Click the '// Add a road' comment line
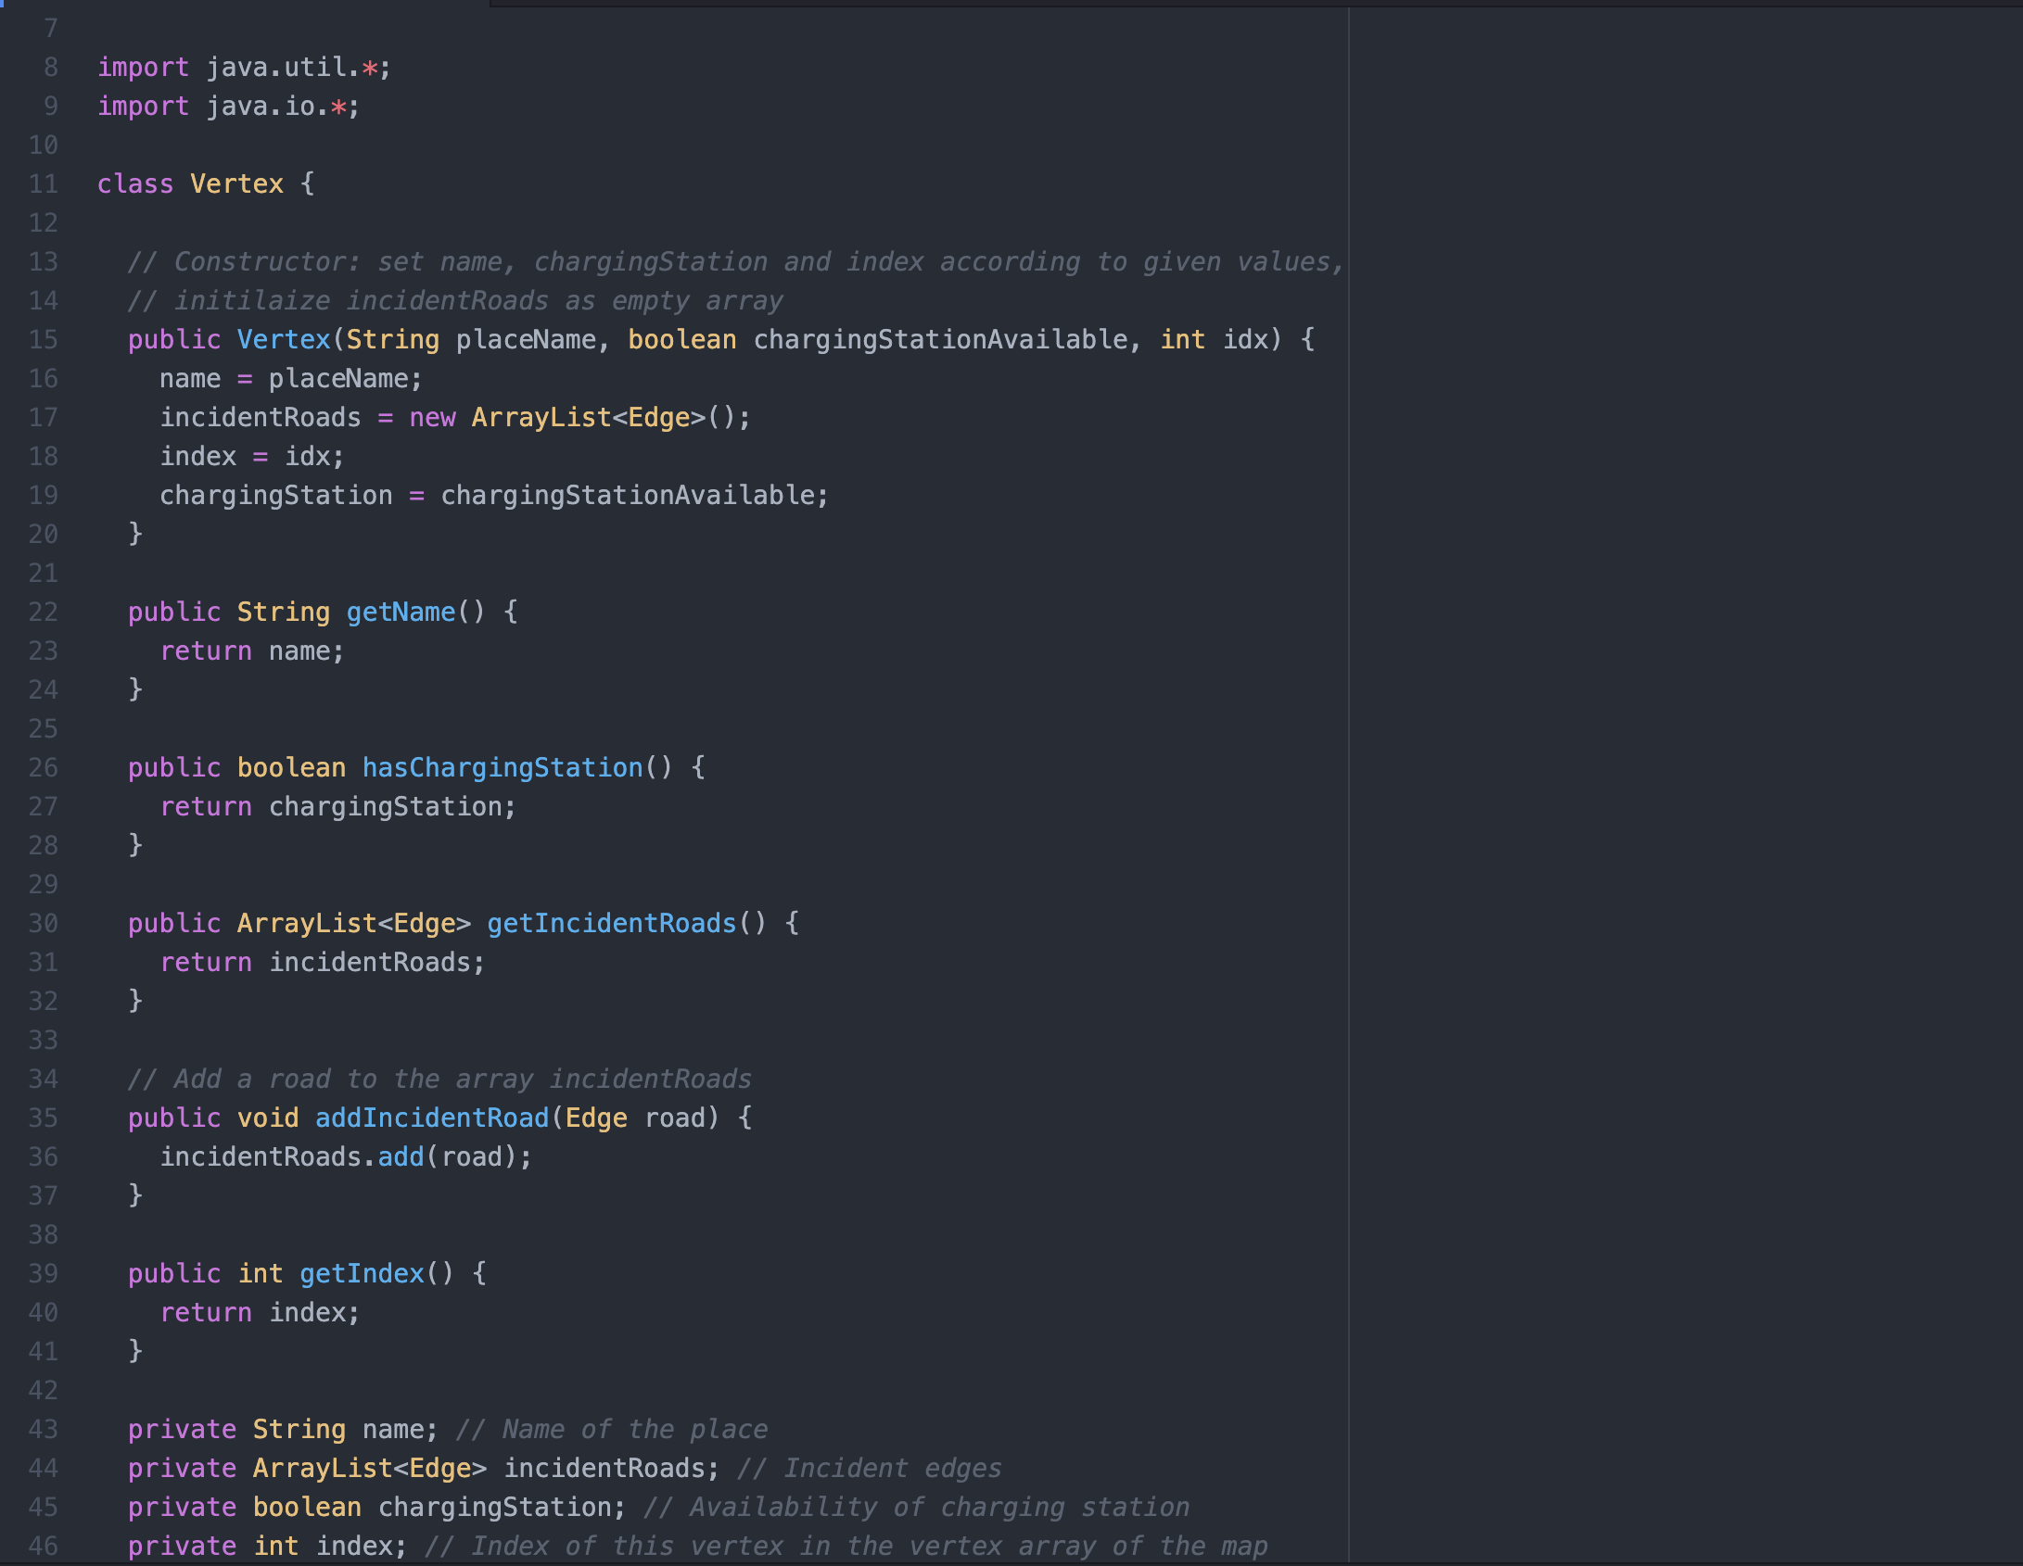This screenshot has width=2023, height=1566. (439, 1080)
